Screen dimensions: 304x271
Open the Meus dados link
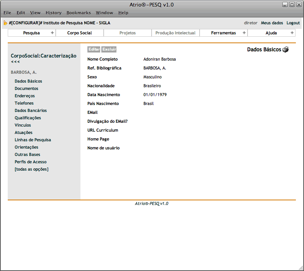[x=272, y=23]
